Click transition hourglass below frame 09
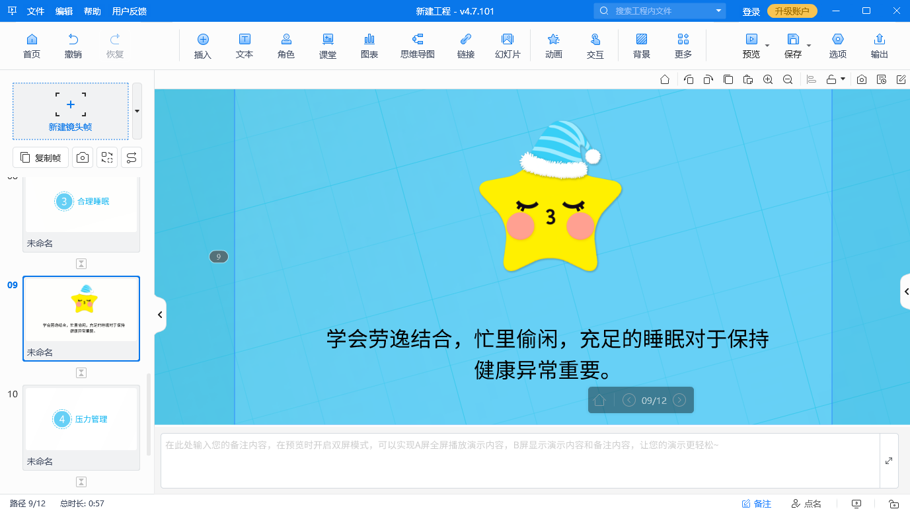The height and width of the screenshot is (511, 910). pos(81,373)
